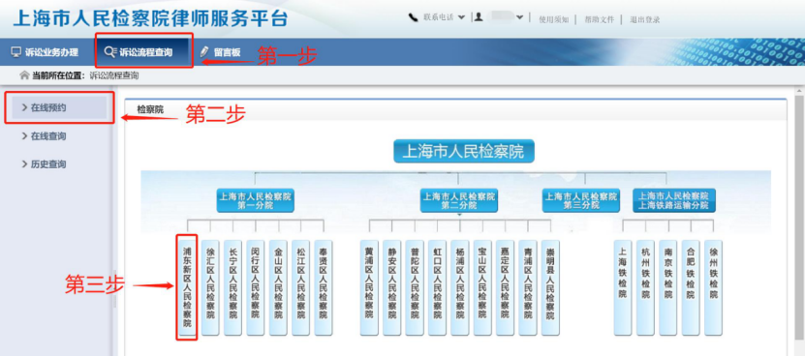Choose 松江区人民检察院

pos(300,287)
